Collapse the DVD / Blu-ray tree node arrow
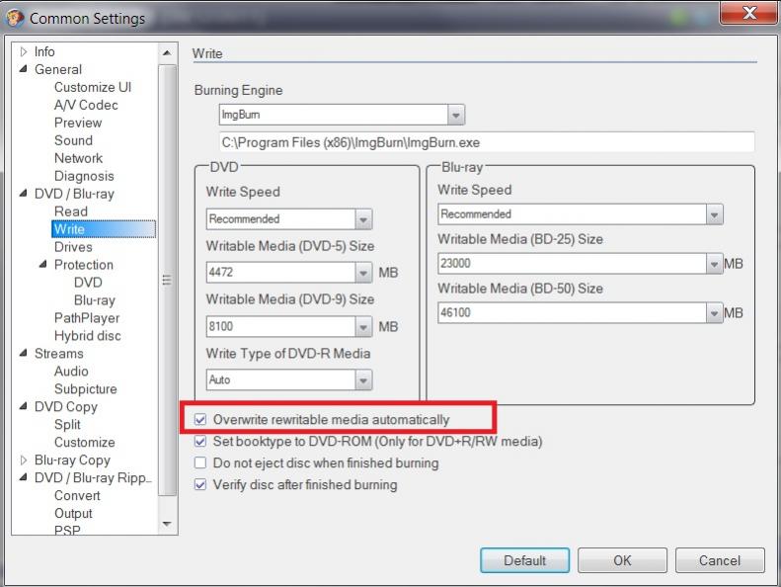The image size is (781, 587). pos(23,194)
